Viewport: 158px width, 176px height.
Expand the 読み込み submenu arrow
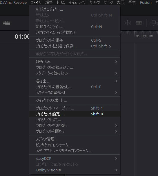[116, 62]
